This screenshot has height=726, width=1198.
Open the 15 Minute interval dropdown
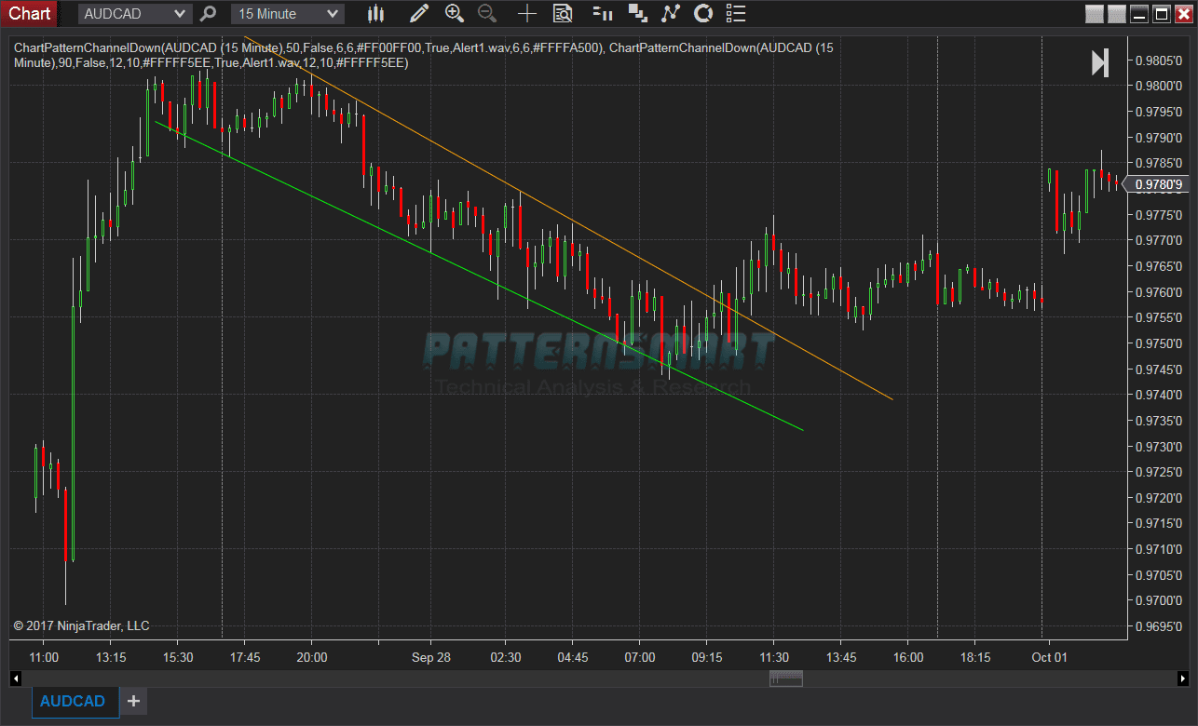(286, 13)
